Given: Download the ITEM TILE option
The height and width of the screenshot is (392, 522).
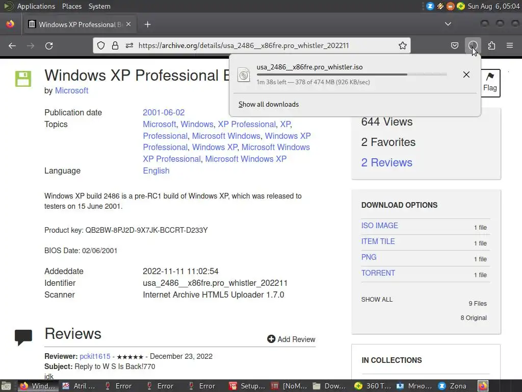Looking at the screenshot, I should click(378, 241).
